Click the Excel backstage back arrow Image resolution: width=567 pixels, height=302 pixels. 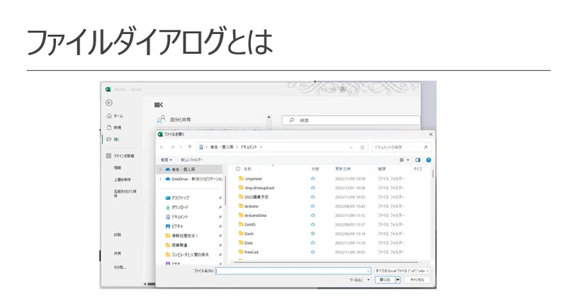(x=109, y=103)
